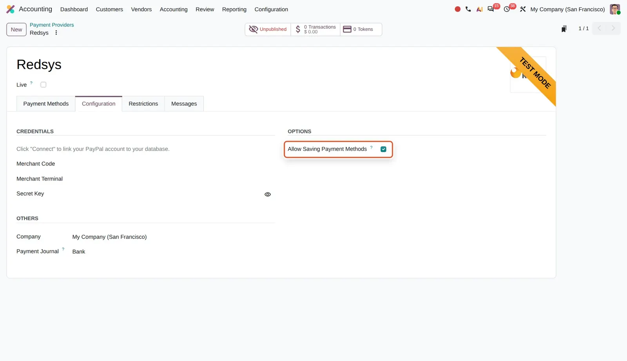Viewport: 627px width, 361px height.
Task: Uncheck Allow Saving Payment Methods
Action: pos(383,149)
